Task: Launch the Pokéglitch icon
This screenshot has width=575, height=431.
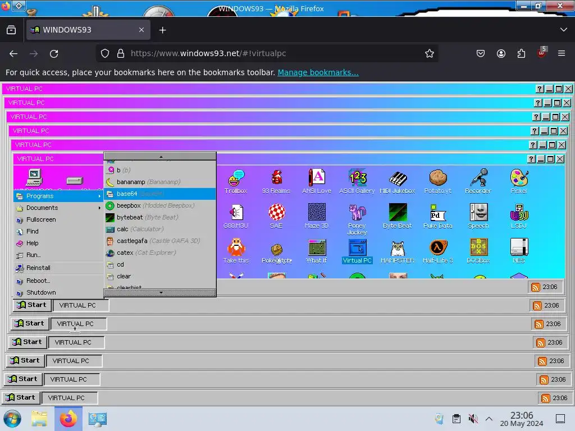Action: 276,253
